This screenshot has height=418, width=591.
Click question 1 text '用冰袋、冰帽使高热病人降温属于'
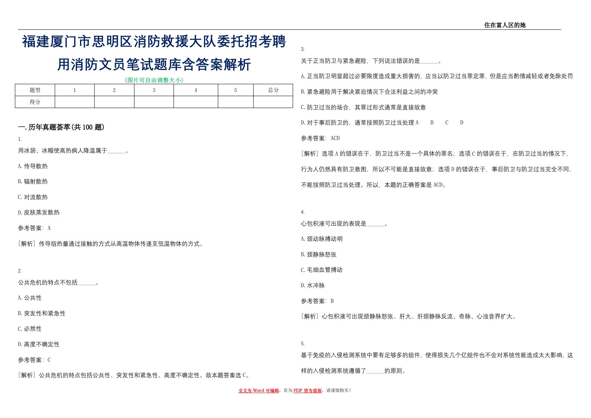pos(63,151)
